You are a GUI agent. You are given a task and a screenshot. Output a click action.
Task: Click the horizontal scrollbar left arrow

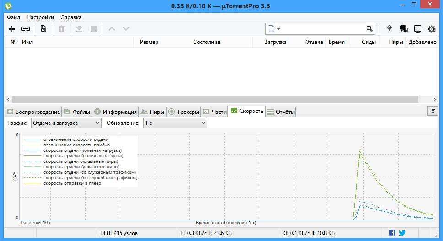click(8, 99)
